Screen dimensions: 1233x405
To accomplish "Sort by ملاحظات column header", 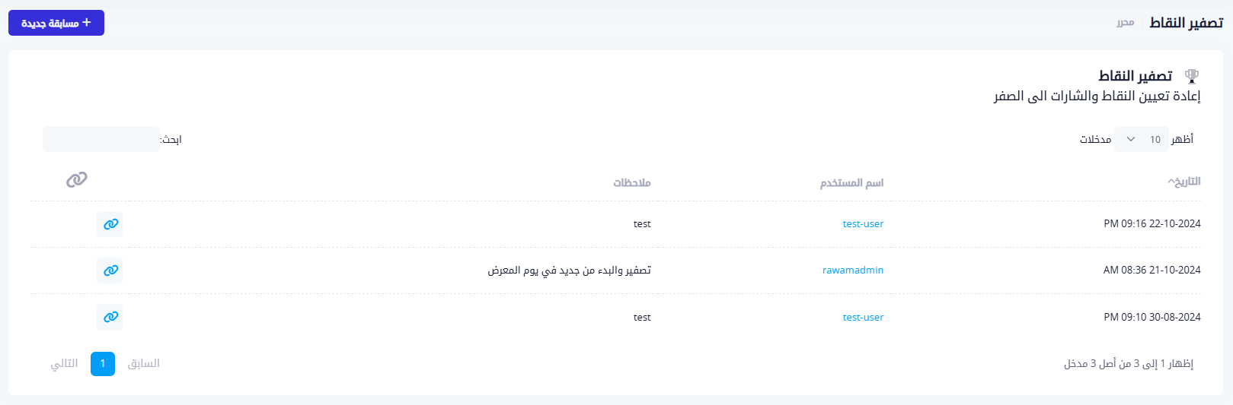I will click(632, 183).
